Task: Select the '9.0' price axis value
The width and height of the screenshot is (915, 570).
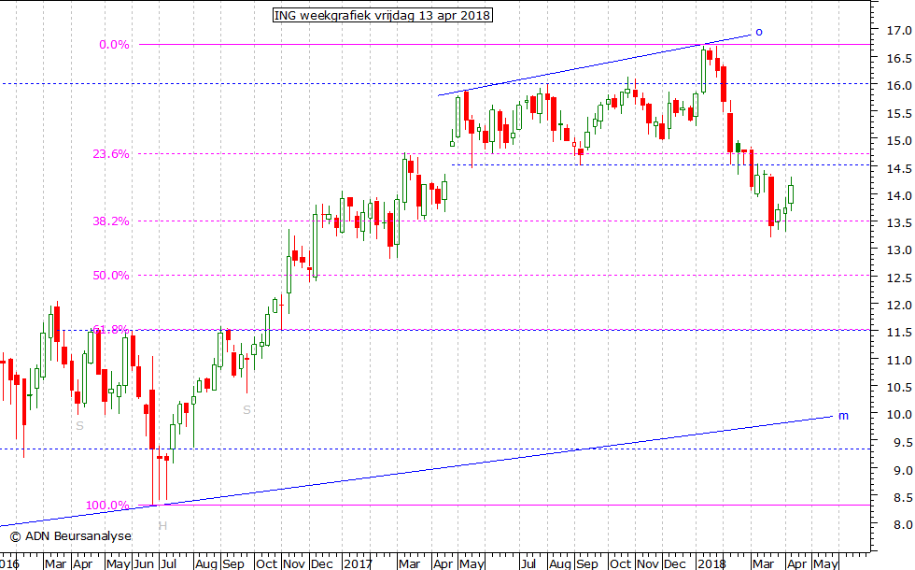Action: point(902,470)
